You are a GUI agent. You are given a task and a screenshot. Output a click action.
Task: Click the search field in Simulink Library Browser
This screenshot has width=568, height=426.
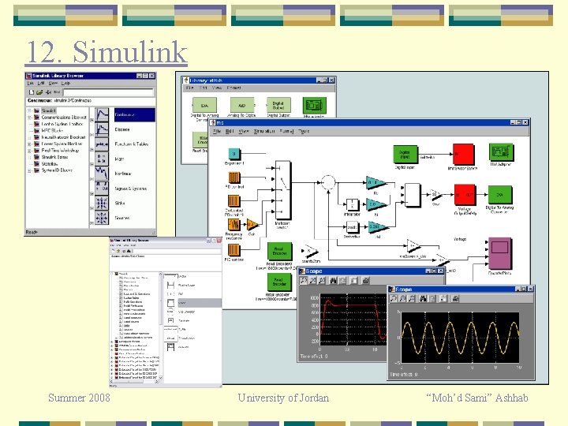108,92
